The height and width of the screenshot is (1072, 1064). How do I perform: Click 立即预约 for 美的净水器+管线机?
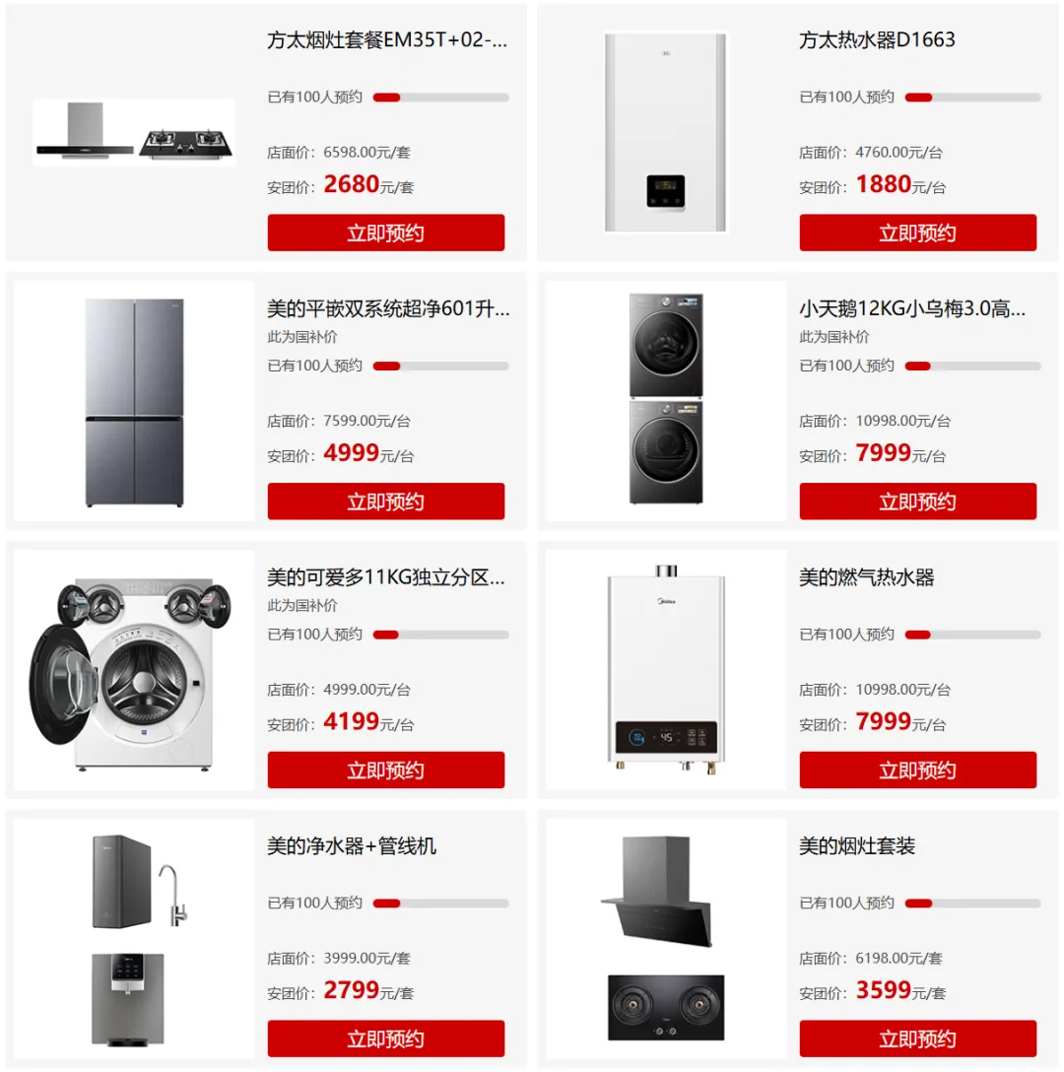click(385, 1038)
